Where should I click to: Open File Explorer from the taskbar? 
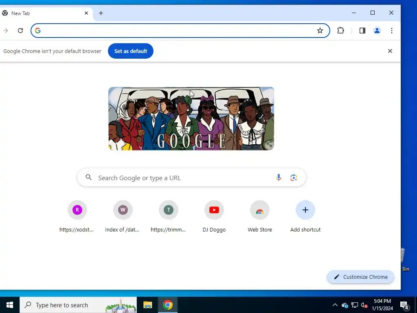[147, 305]
